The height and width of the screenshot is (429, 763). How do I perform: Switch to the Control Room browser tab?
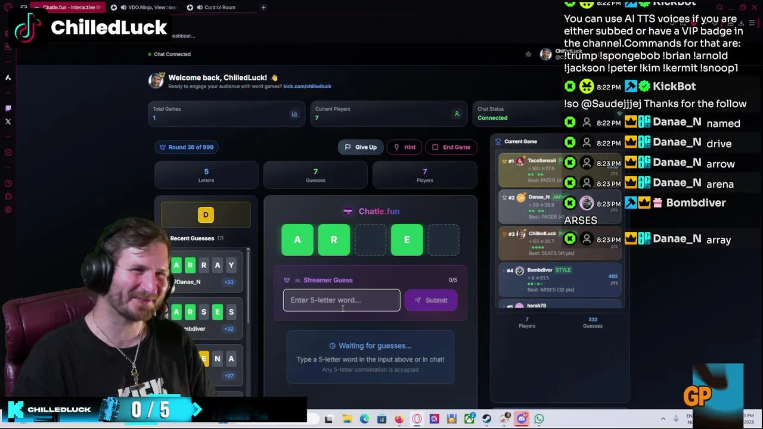coord(219,7)
